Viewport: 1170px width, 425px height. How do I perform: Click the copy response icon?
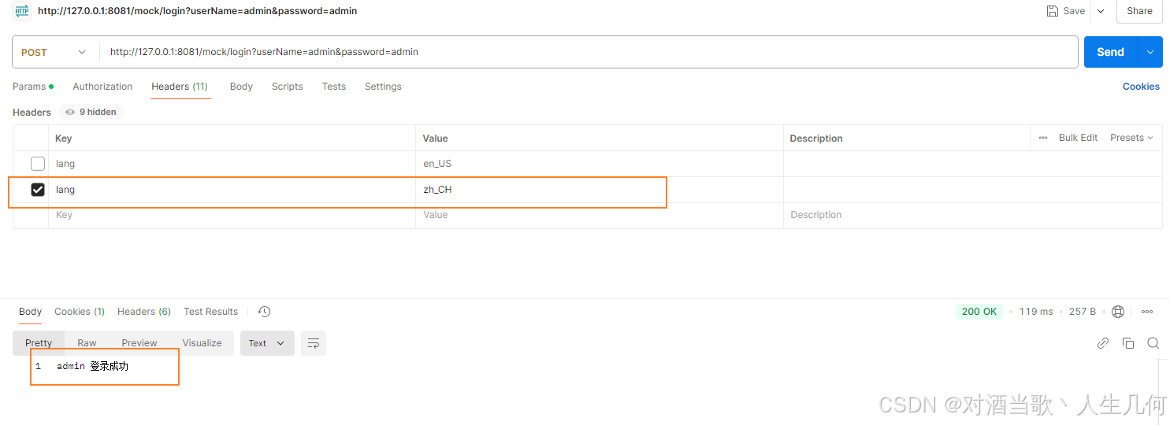(1128, 343)
